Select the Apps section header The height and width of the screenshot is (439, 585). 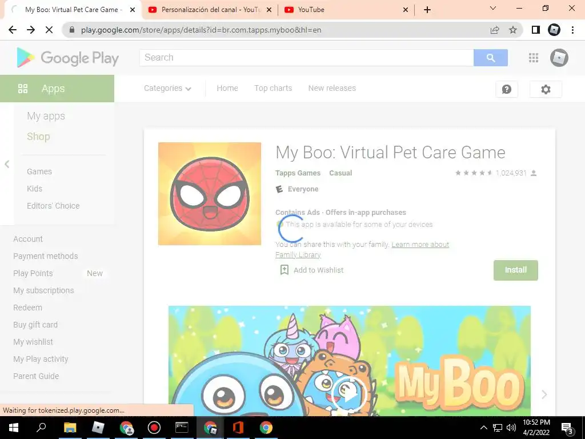(57, 89)
